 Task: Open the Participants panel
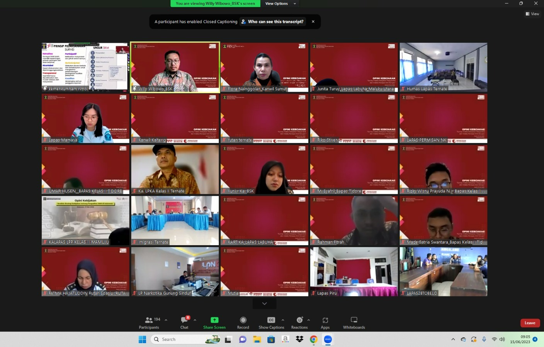click(x=149, y=323)
